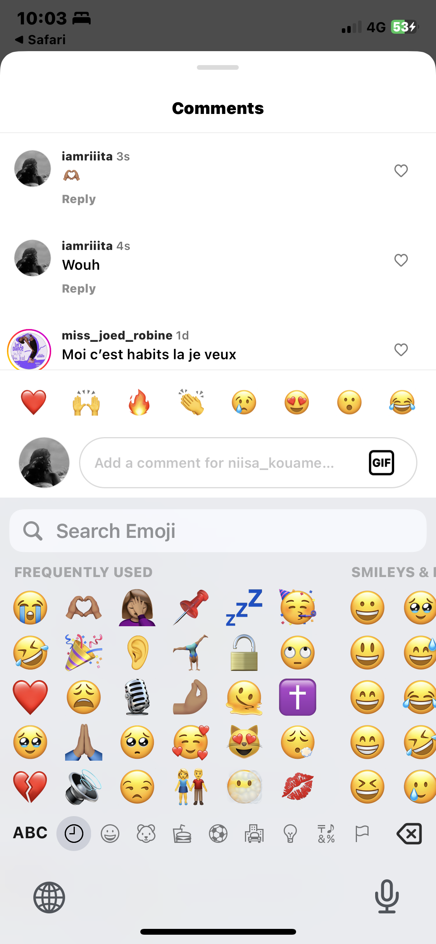
Task: Reply to the heart-hands emoji comment
Action: 79,199
